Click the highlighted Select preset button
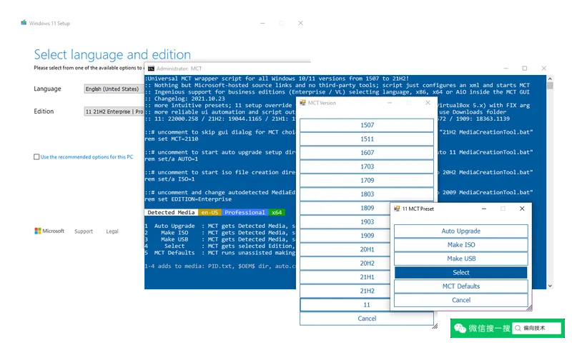Image resolution: width=572 pixels, height=345 pixels. (460, 273)
